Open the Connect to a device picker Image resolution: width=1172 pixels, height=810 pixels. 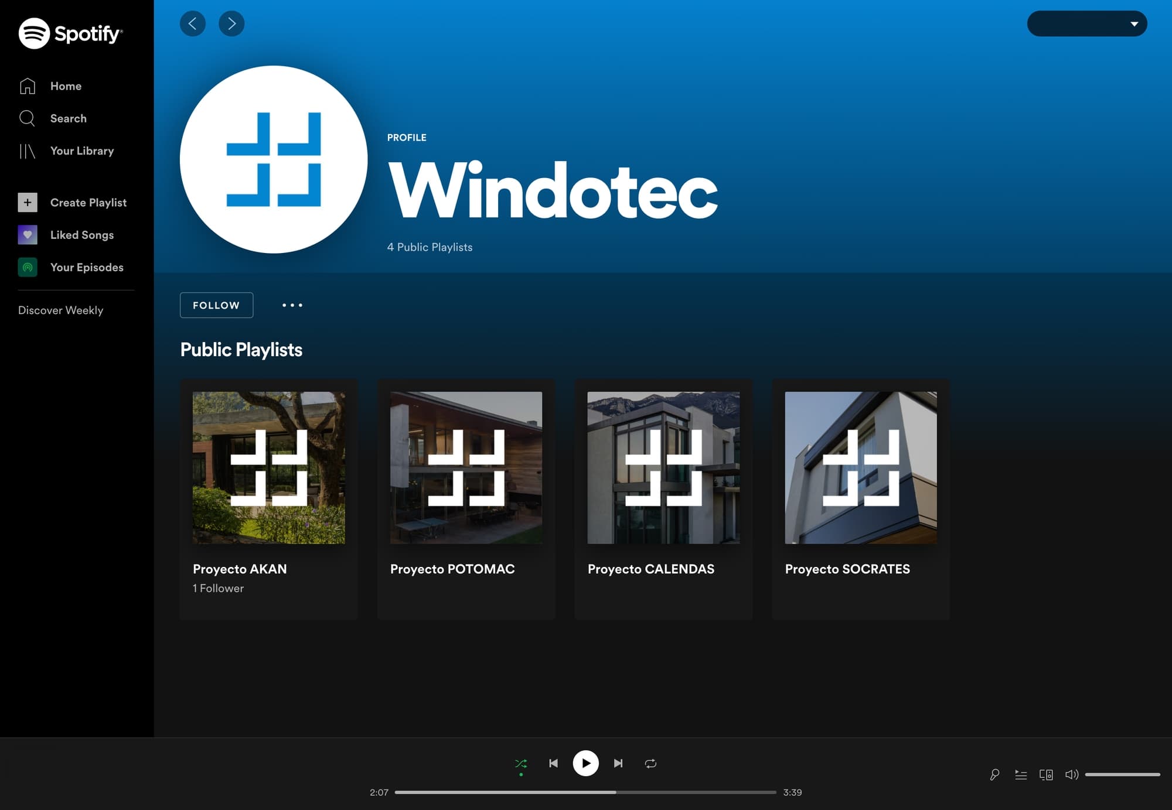[x=1047, y=774]
